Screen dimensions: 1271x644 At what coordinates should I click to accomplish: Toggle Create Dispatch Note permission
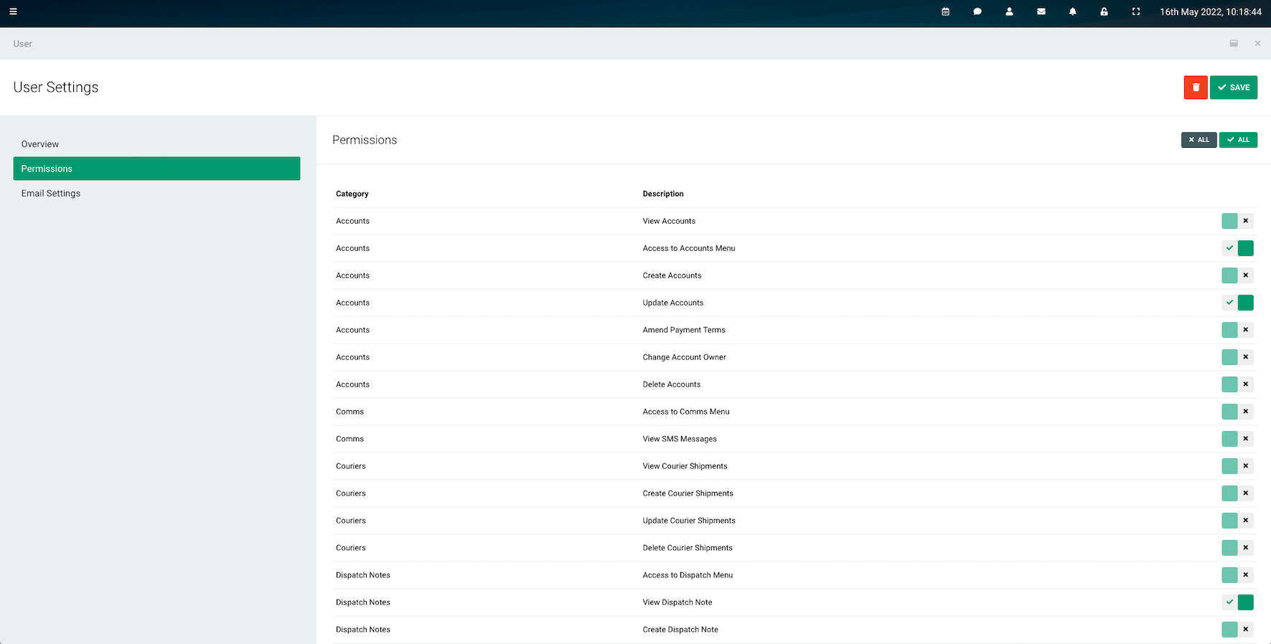[1238, 630]
